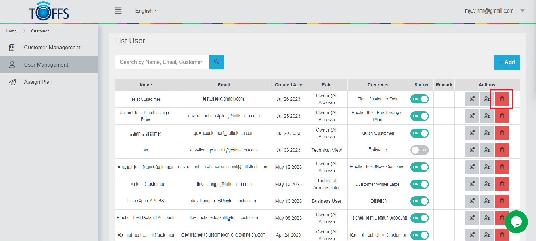Image resolution: width=536 pixels, height=241 pixels.
Task: Open permissions for Technical Administrator user
Action: click(x=487, y=184)
